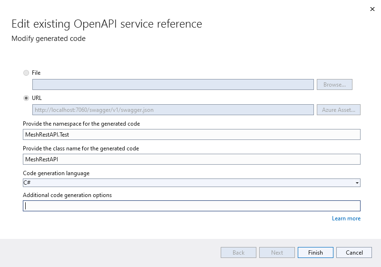Open the Code generation language dropdown

click(x=192, y=183)
